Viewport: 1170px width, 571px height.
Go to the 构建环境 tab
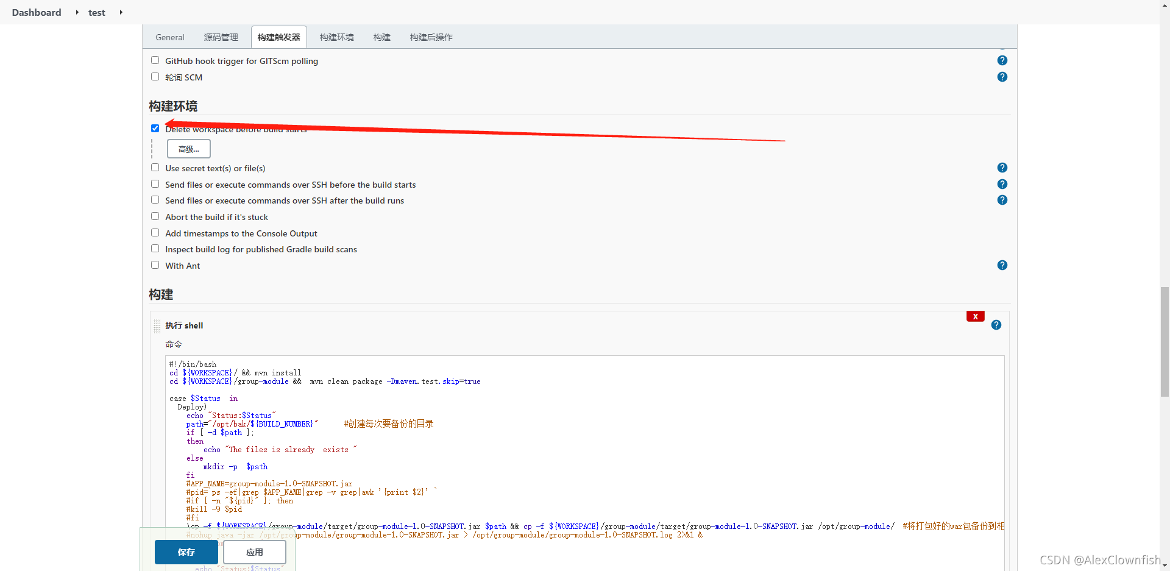point(337,37)
